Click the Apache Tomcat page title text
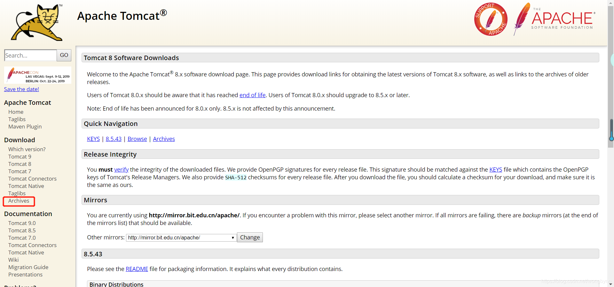Screen dimensions: 614x287 (122, 16)
